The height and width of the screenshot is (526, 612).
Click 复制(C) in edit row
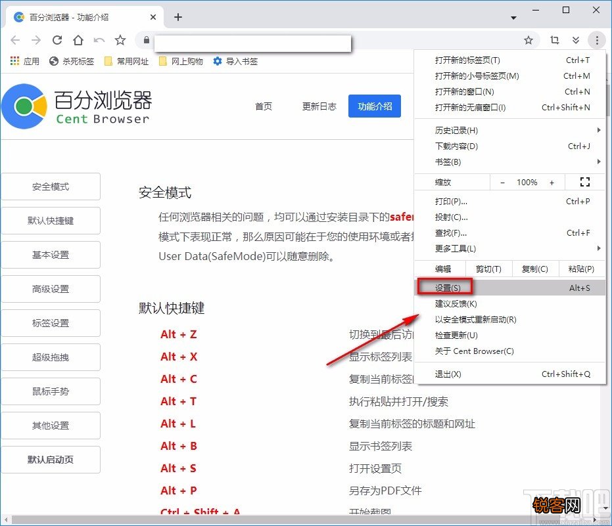click(534, 269)
